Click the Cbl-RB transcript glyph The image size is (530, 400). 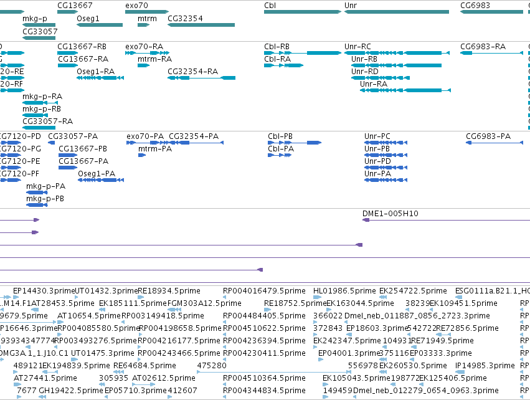point(303,53)
